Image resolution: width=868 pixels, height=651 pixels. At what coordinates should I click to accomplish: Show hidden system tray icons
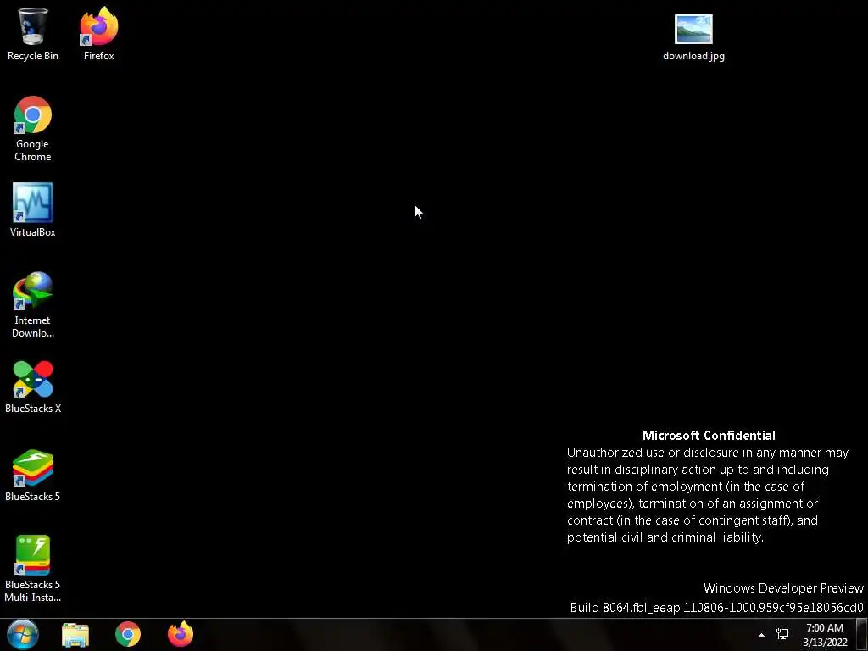click(x=762, y=635)
